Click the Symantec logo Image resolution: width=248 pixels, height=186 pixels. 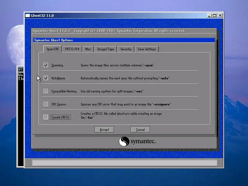(137, 141)
